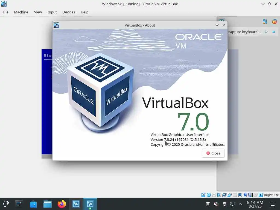Image resolution: width=280 pixels, height=210 pixels.
Task: Click the recording status bar icon
Action: tap(245, 195)
